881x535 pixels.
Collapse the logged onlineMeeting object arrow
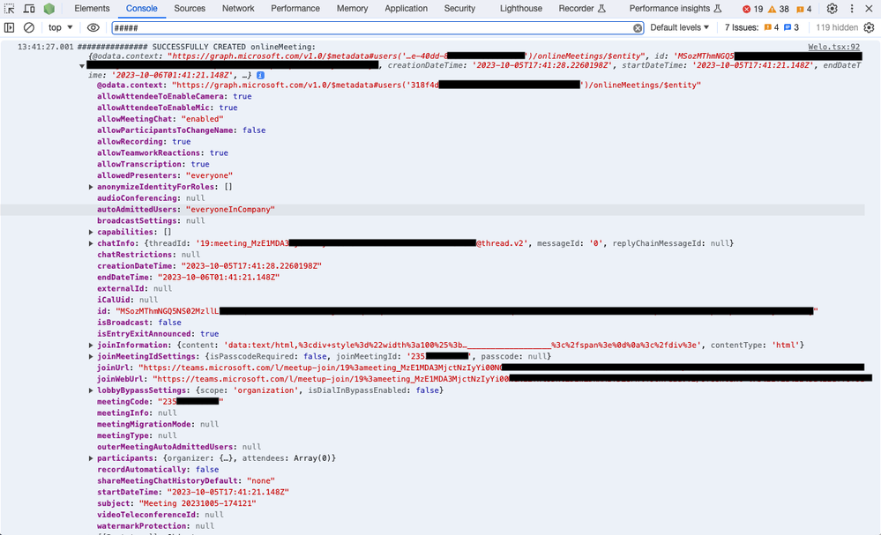click(x=82, y=66)
